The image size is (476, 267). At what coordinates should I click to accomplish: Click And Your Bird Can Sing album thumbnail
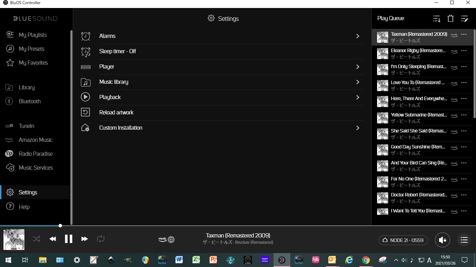coord(383,166)
